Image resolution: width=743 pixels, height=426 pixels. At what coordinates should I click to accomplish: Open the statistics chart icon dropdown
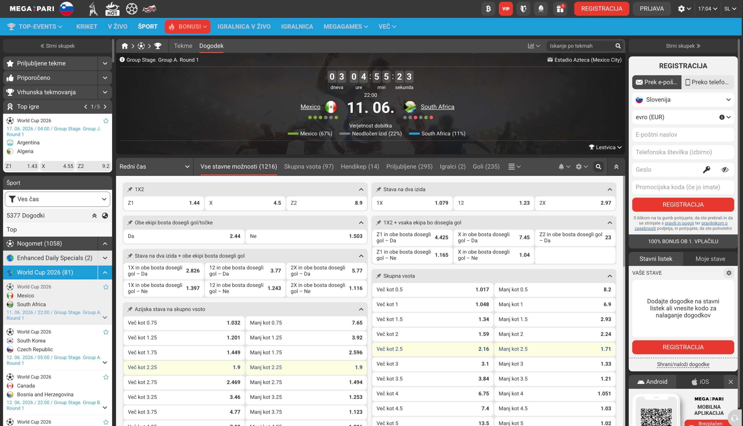coord(534,46)
